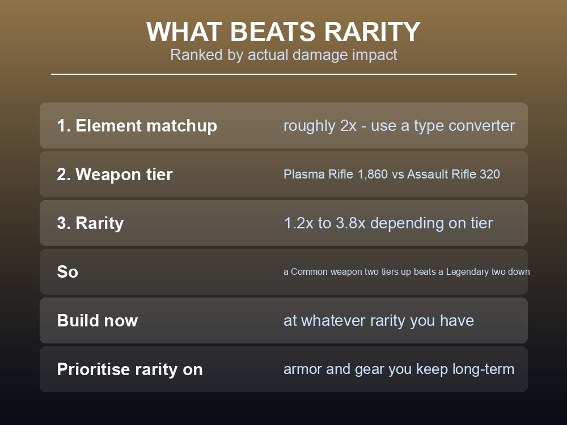
Task: Click the Plasma Rifle 1,860 vs Assault Rifle 320 text
Action: (x=392, y=174)
